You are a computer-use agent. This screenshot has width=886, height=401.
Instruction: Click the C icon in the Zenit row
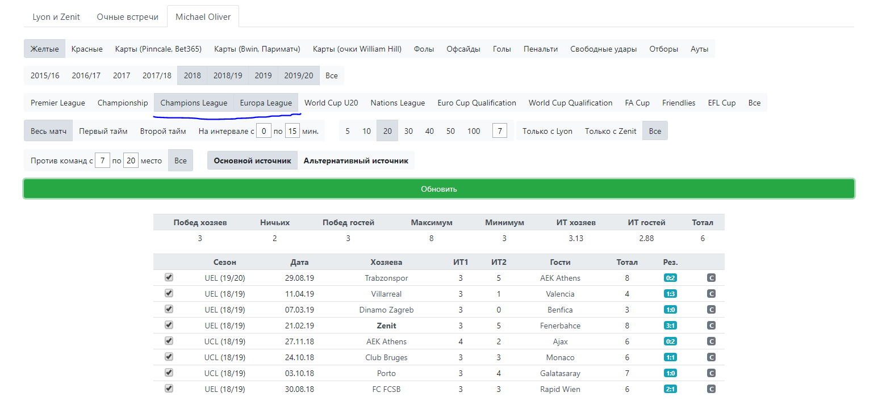point(711,326)
